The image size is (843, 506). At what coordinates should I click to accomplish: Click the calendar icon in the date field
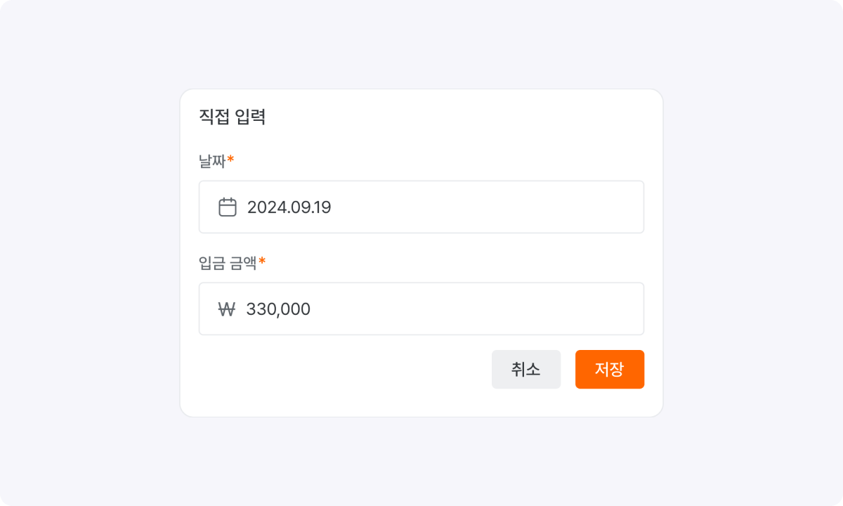tap(226, 206)
